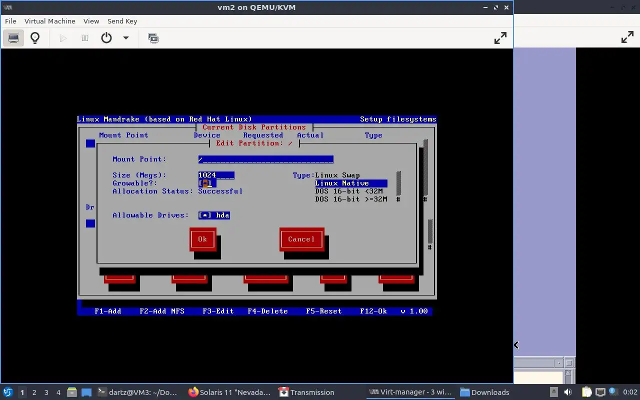Open the desktop application launcher menu
This screenshot has height=400, width=640.
click(x=7, y=392)
